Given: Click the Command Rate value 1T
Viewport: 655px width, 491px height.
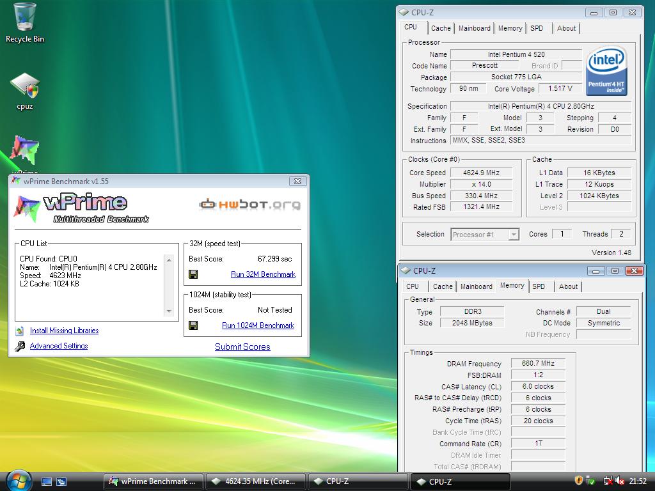Looking at the screenshot, I should coord(538,444).
